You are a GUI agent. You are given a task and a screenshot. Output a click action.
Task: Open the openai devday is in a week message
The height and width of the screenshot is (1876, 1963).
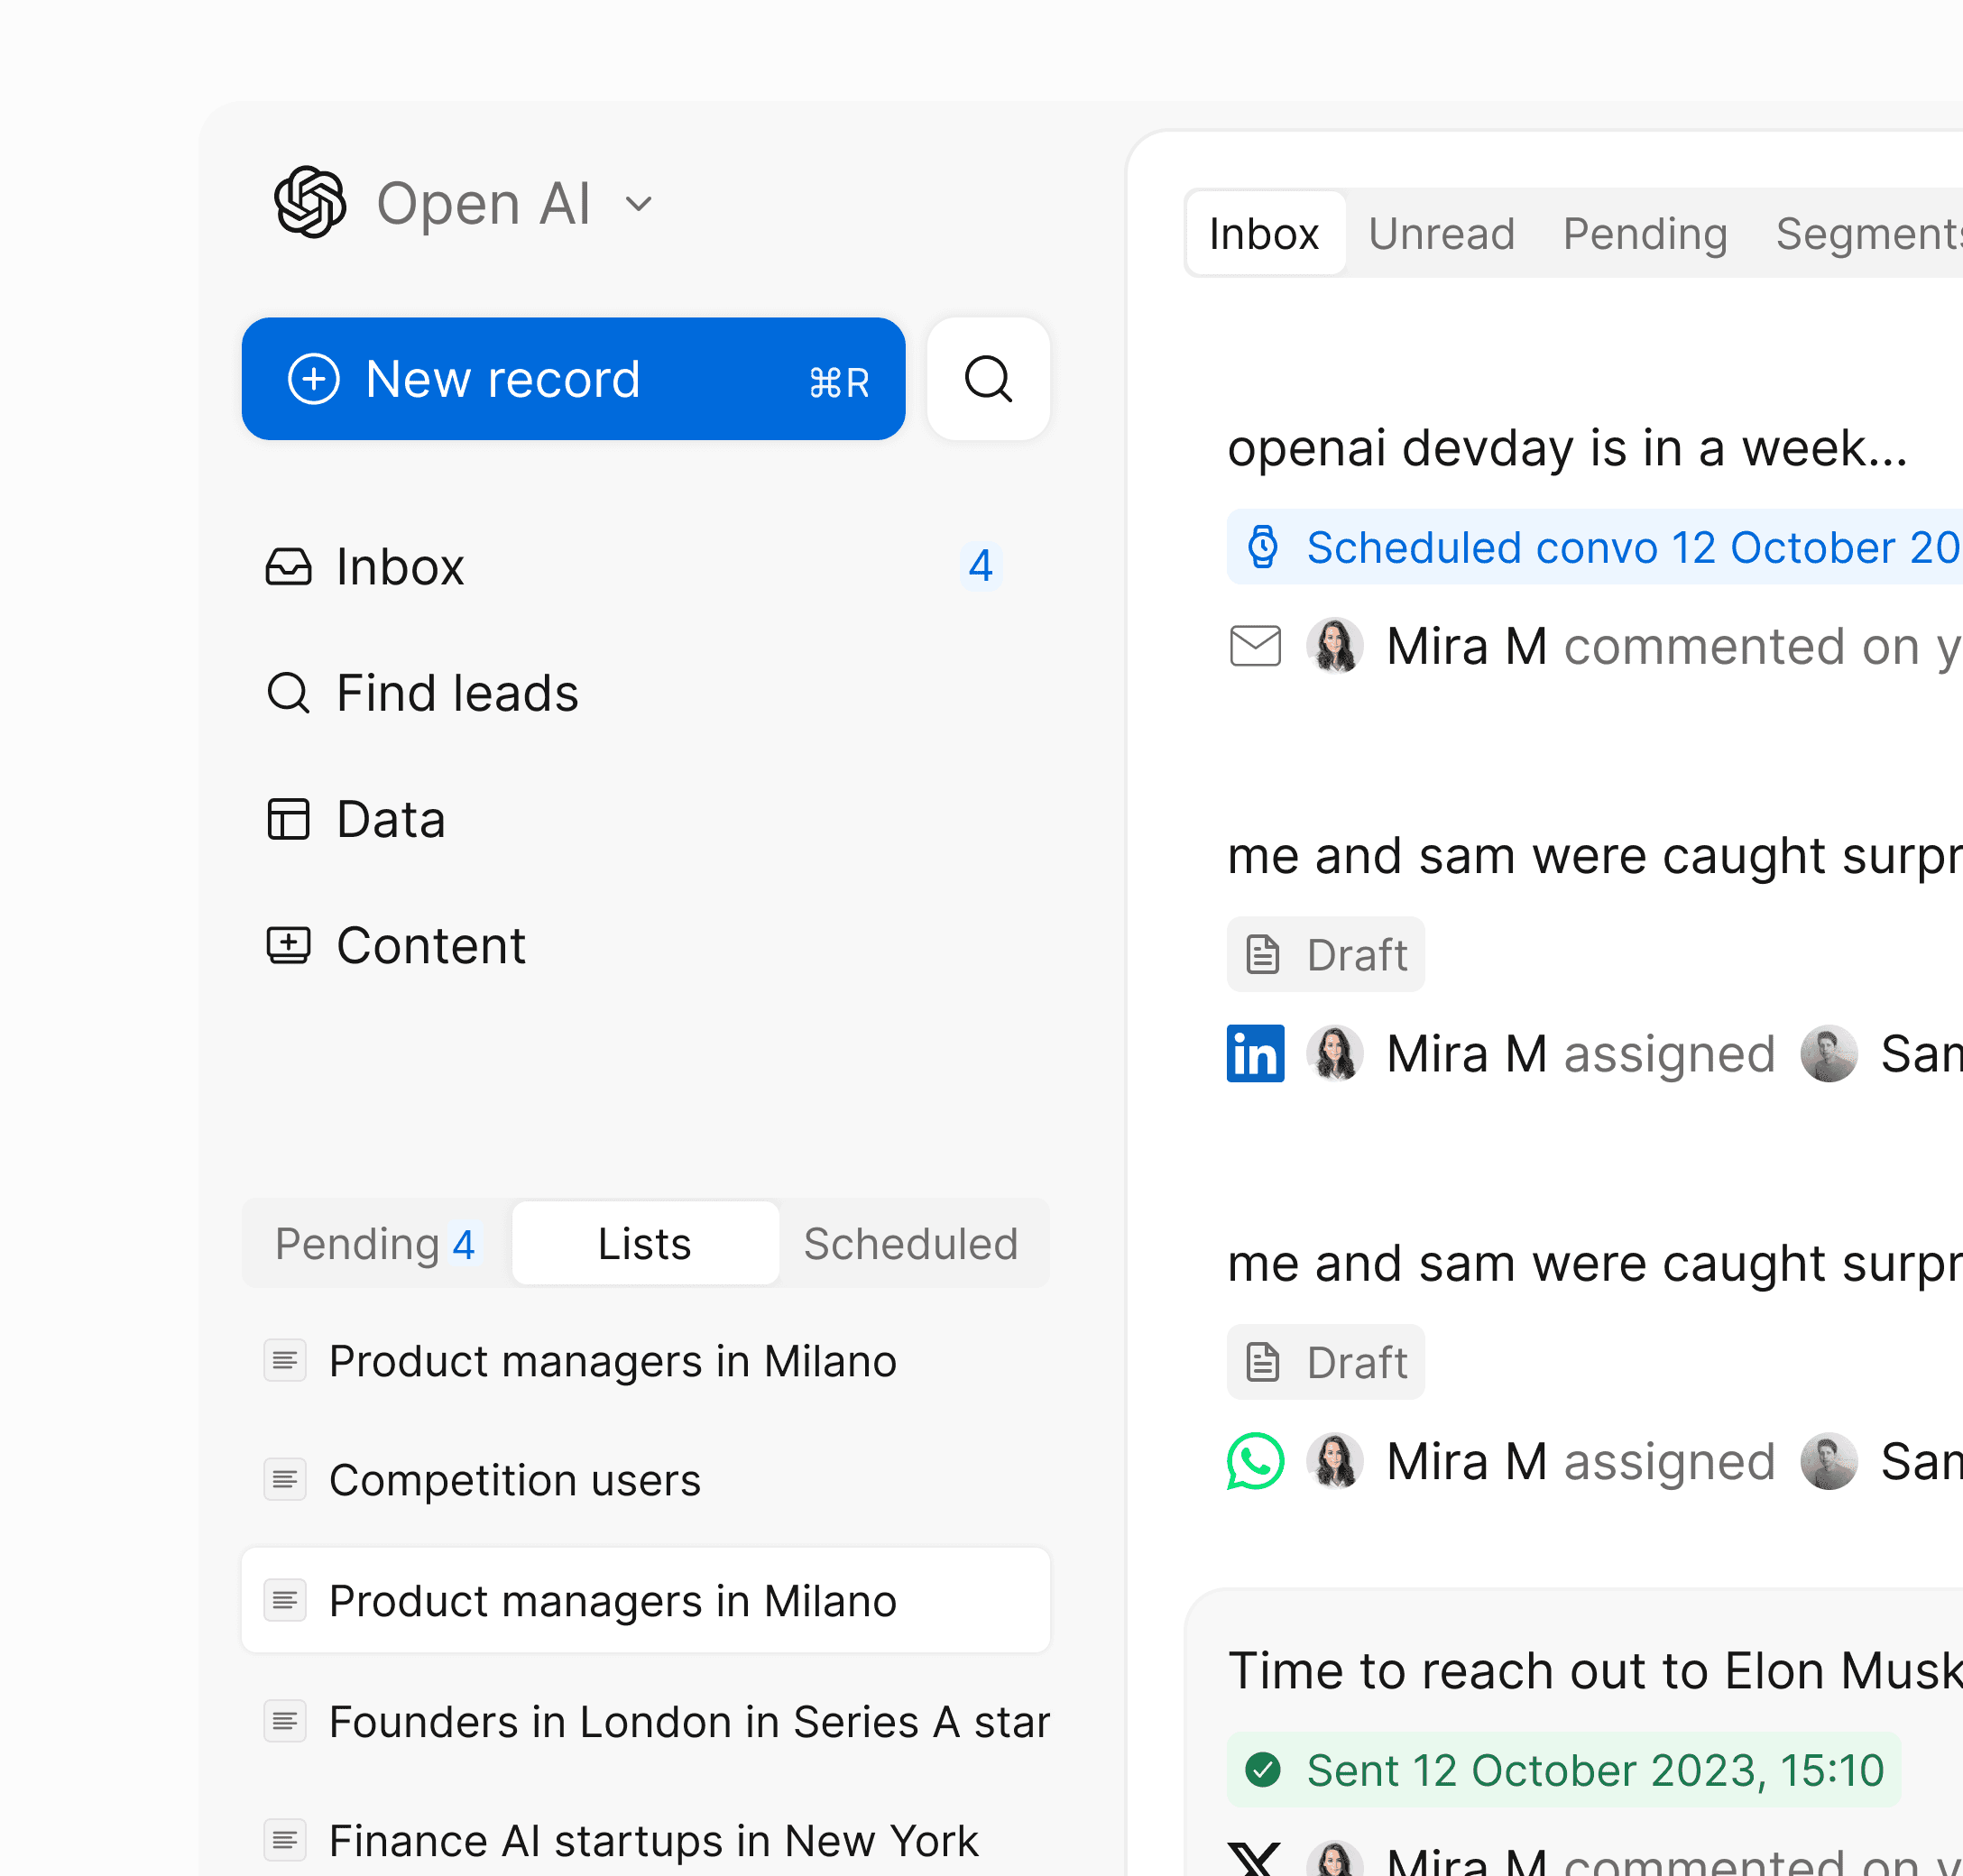tap(1567, 447)
